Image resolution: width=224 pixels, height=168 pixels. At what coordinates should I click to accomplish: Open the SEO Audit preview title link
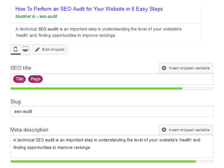pos(89,9)
